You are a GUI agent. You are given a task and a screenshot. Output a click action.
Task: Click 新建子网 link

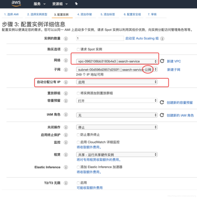[174, 70]
